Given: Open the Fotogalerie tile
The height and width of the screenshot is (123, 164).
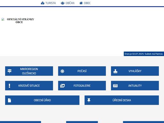Looking at the screenshot, I should 82,86.
